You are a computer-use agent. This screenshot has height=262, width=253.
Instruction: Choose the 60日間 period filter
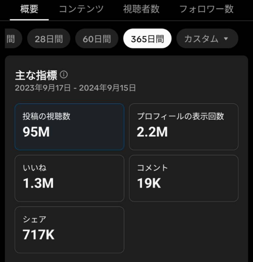(97, 38)
